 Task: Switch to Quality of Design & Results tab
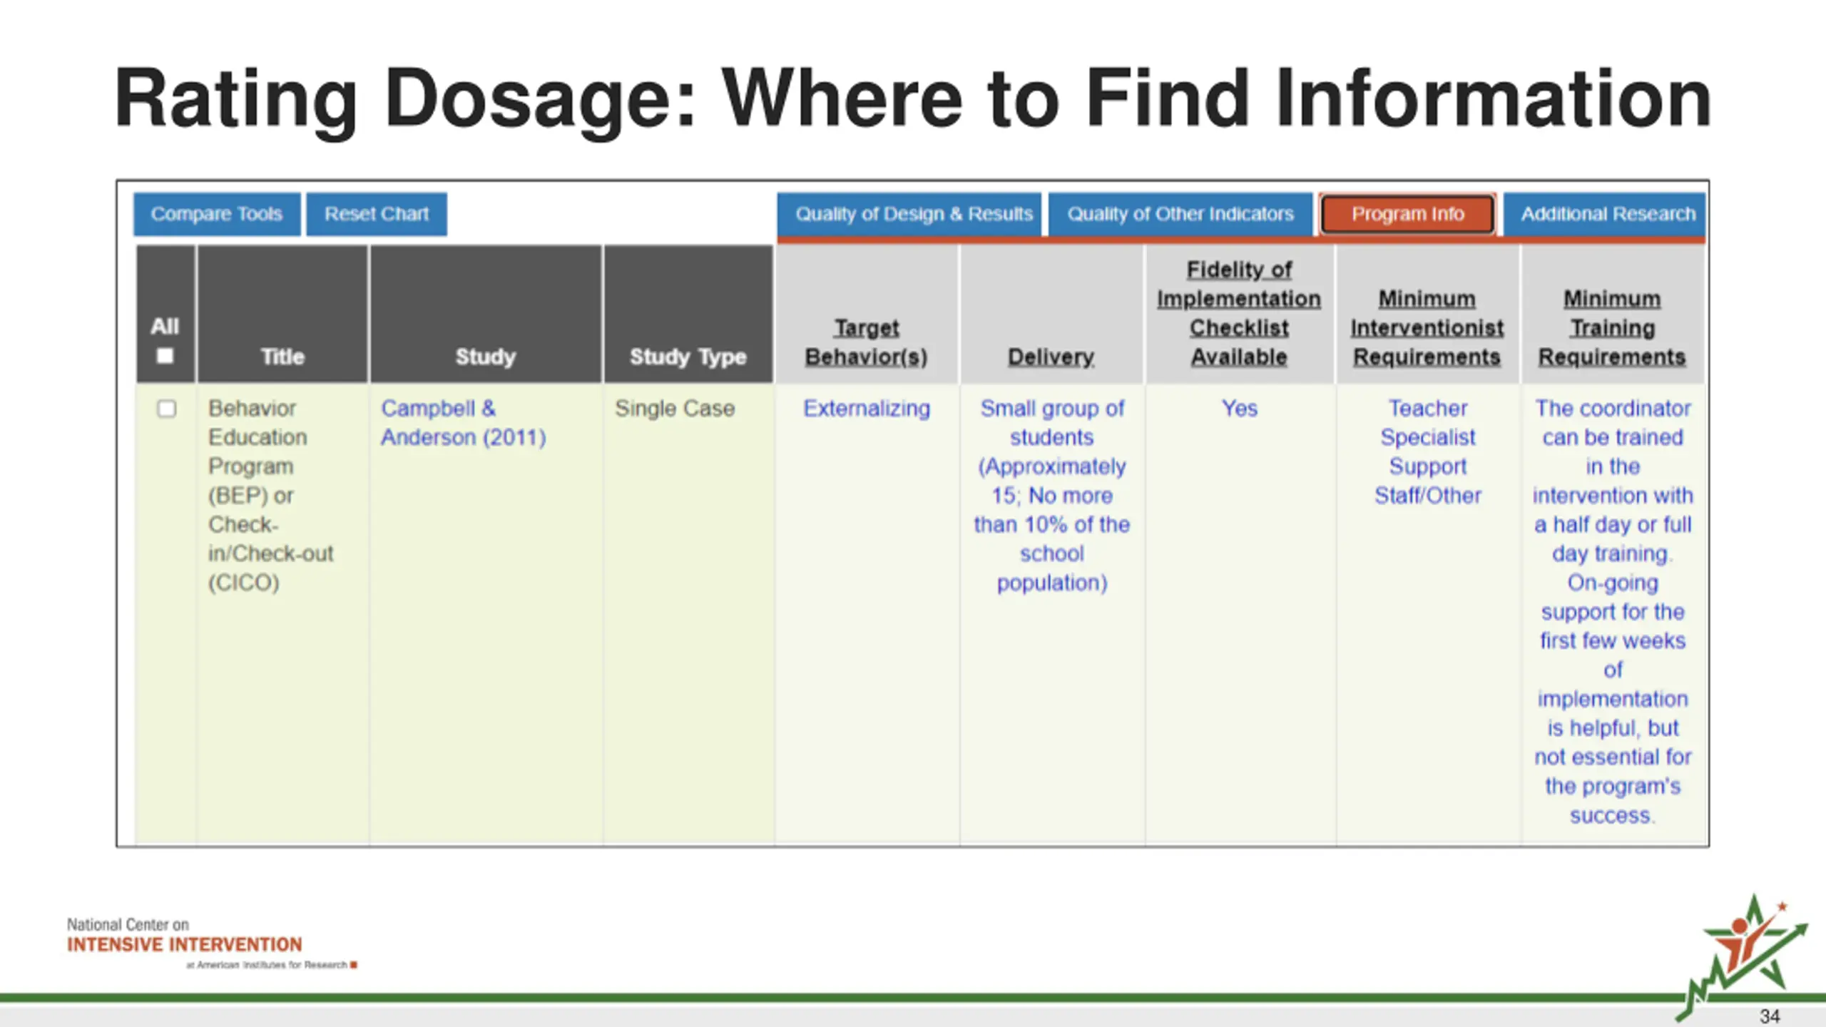(x=909, y=214)
